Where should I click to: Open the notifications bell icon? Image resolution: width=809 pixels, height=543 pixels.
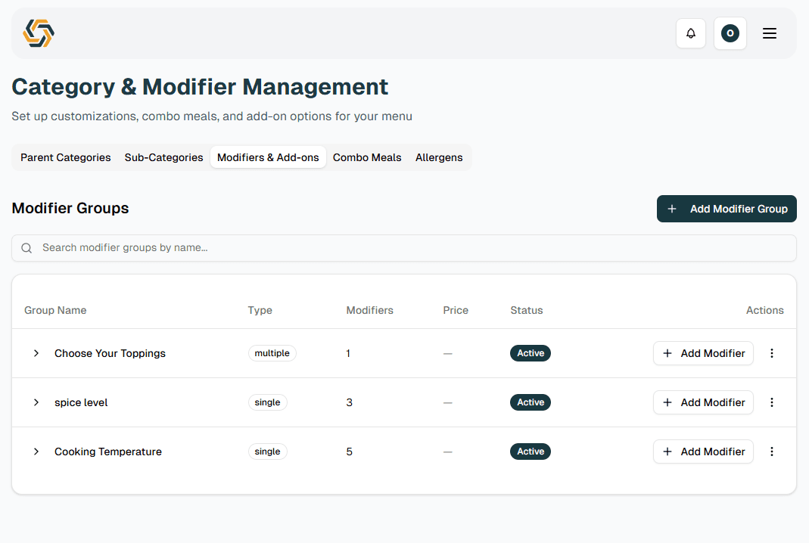[690, 33]
